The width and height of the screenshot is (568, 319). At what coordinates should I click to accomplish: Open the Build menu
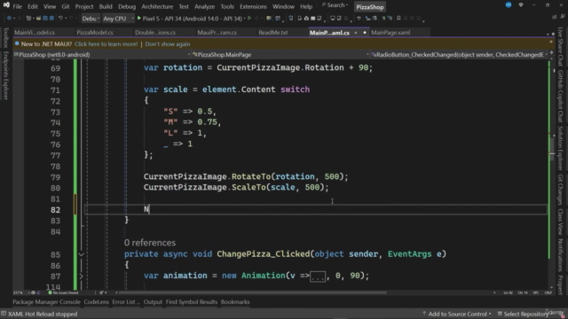[106, 6]
